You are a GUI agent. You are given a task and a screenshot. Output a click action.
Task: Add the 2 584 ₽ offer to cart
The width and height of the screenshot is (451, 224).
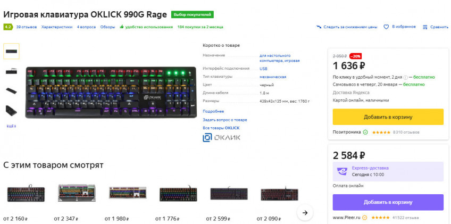(x=388, y=202)
